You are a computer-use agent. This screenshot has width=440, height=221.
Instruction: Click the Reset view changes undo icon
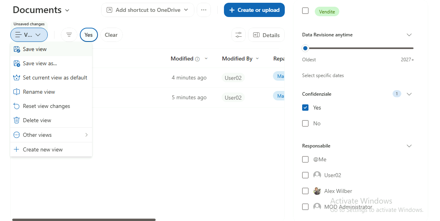pos(17,106)
